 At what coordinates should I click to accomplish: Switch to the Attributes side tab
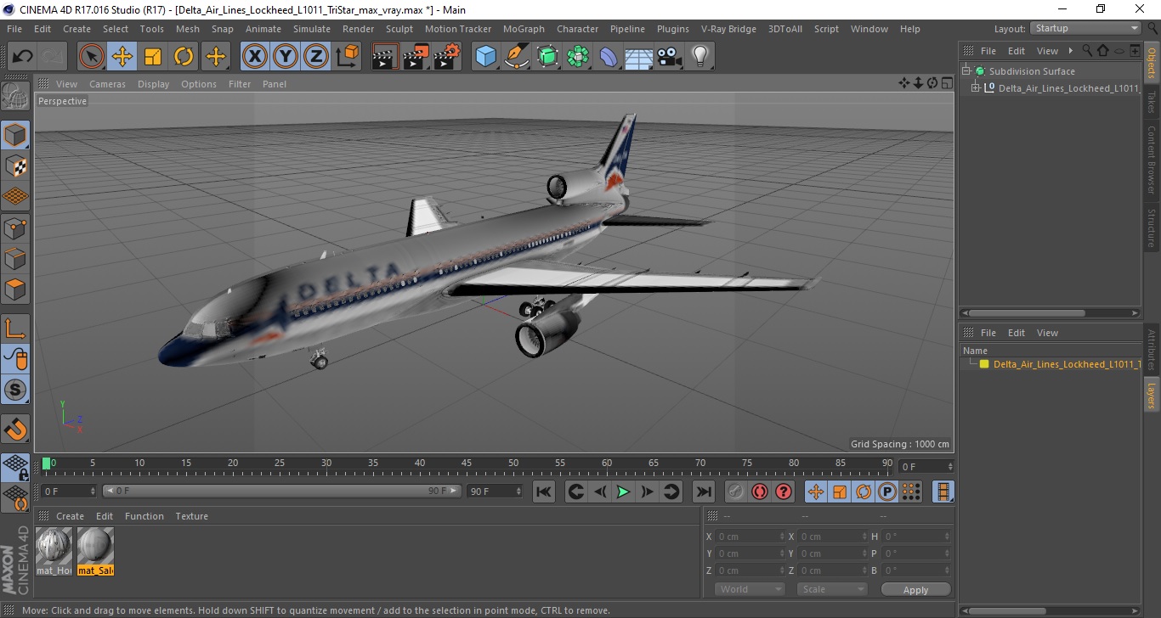click(x=1152, y=350)
